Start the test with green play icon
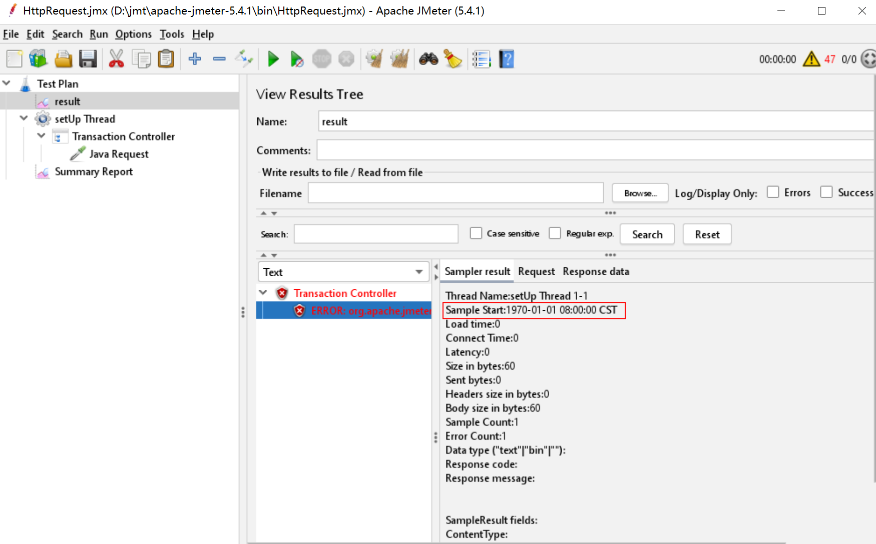Image resolution: width=876 pixels, height=544 pixels. (273, 59)
